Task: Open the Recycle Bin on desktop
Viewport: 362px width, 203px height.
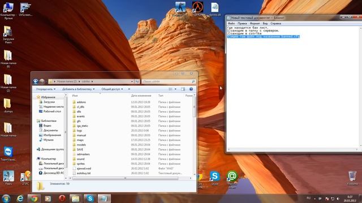Action: point(352,178)
